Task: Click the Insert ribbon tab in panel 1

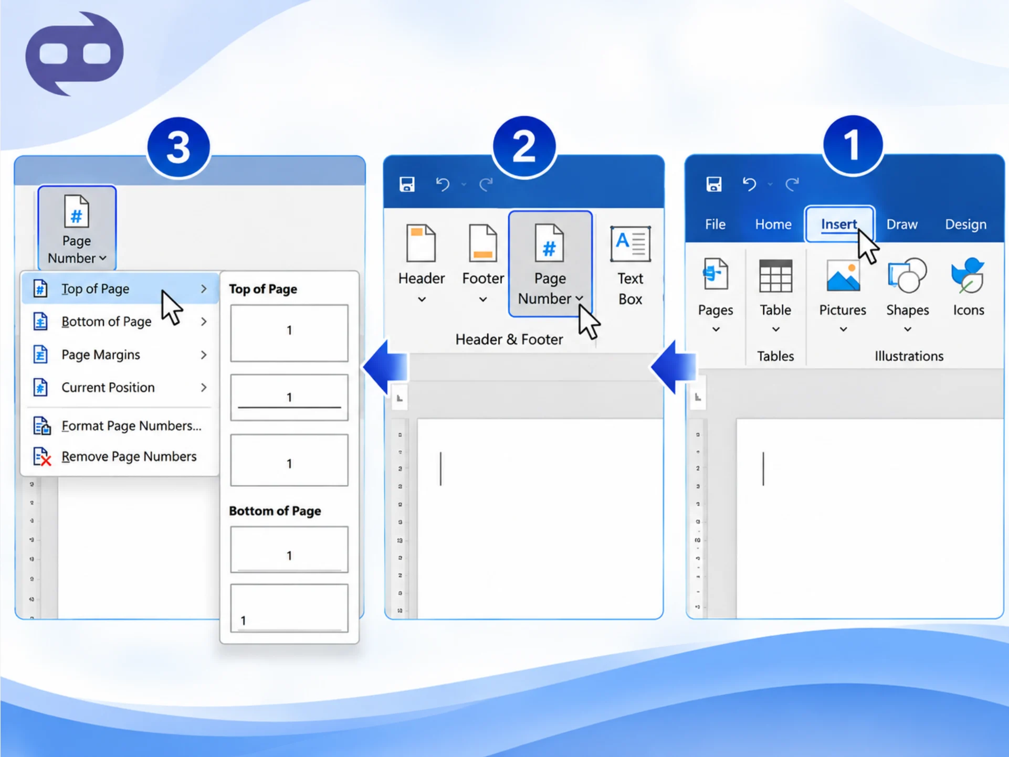Action: [x=839, y=224]
